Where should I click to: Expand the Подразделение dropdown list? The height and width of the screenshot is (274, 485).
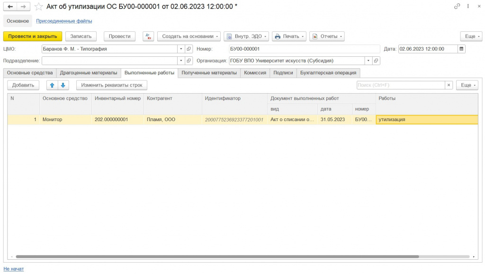coord(181,61)
